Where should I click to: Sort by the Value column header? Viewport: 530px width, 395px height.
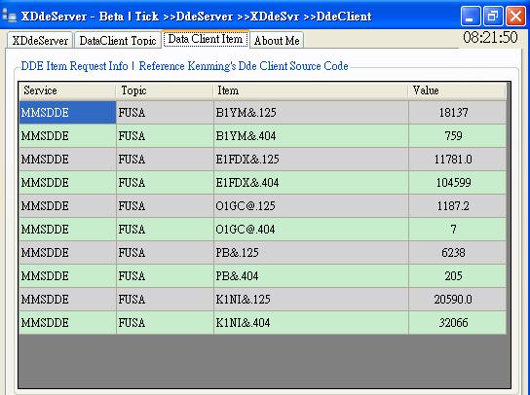(457, 90)
